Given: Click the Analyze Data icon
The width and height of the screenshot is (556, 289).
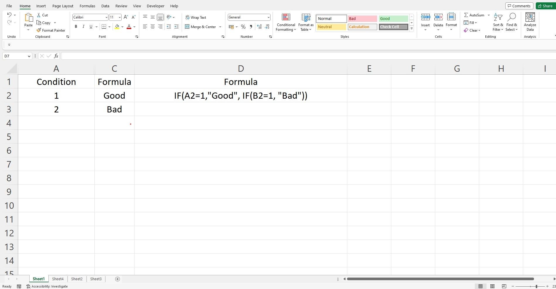Looking at the screenshot, I should click(530, 17).
